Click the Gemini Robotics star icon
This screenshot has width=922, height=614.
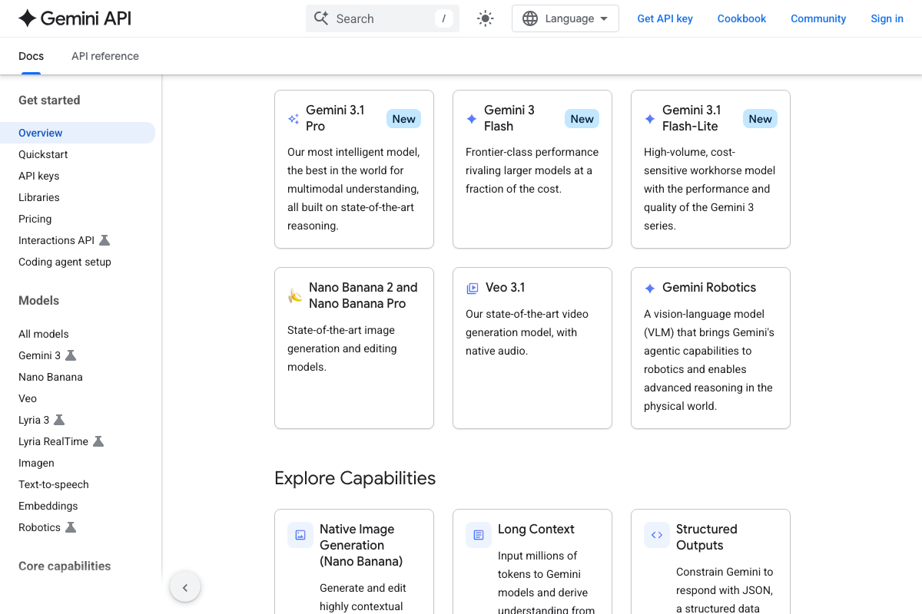tap(650, 289)
